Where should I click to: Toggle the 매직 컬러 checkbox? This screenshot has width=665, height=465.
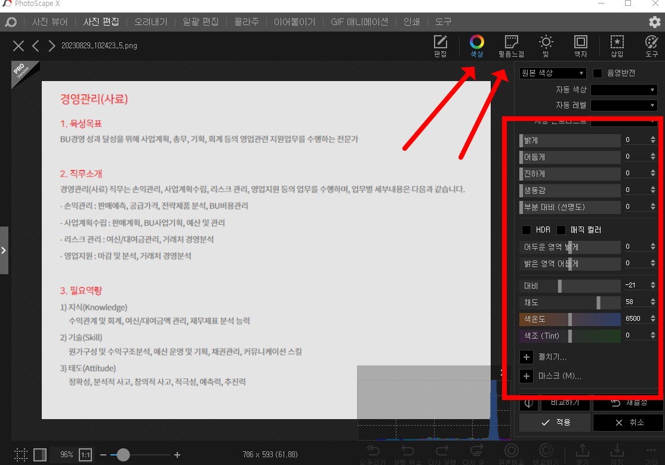tap(561, 229)
